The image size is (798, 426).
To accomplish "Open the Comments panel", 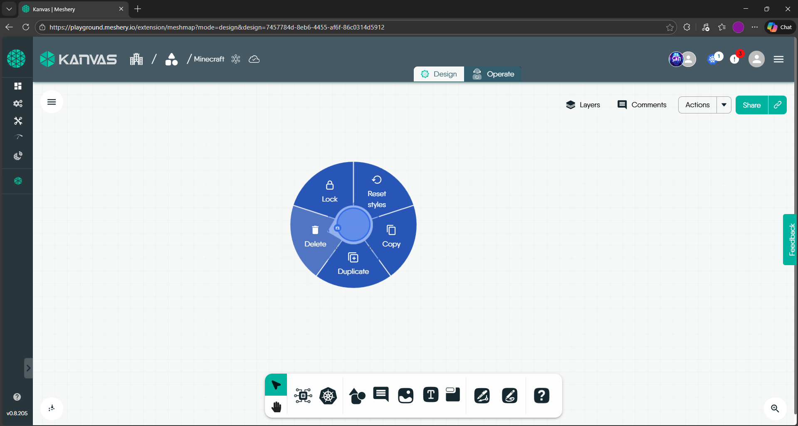I will pos(642,105).
